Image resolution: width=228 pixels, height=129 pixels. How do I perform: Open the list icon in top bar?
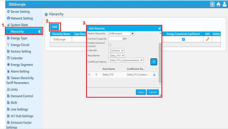(212, 4)
